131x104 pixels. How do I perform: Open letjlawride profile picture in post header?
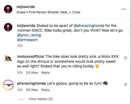[8, 9]
